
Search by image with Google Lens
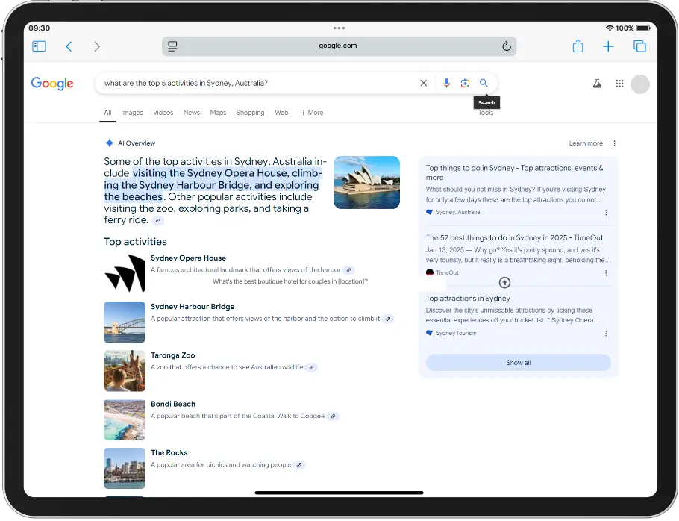click(x=465, y=83)
